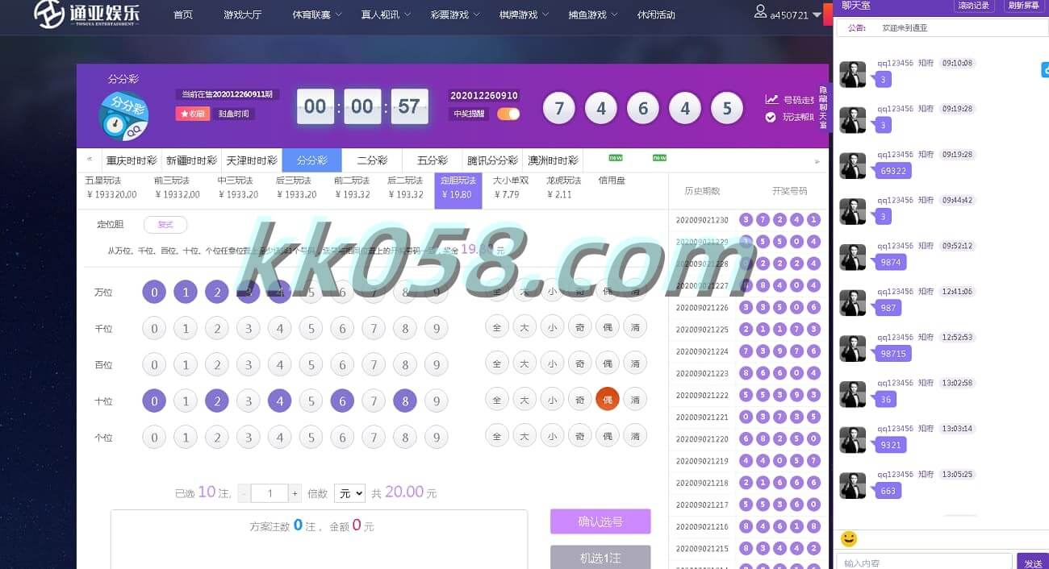The image size is (1049, 569).
Task: Switch to 天津时时彩 tab
Action: tap(251, 160)
